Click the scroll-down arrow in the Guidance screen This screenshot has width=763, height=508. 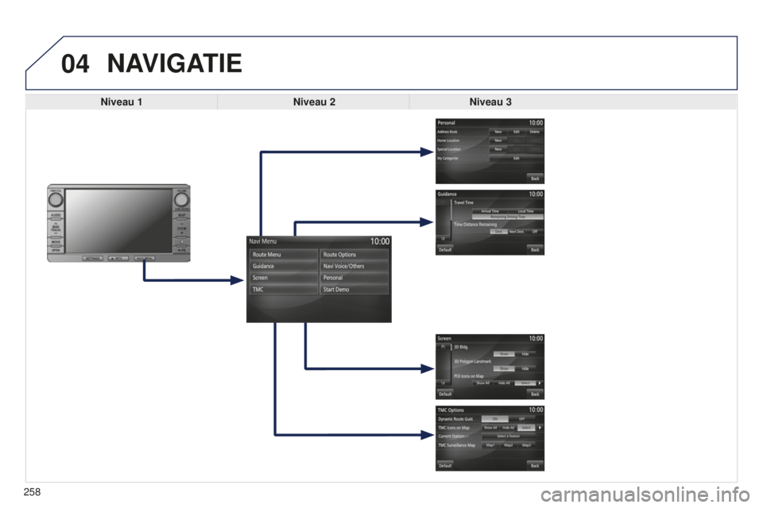[443, 238]
